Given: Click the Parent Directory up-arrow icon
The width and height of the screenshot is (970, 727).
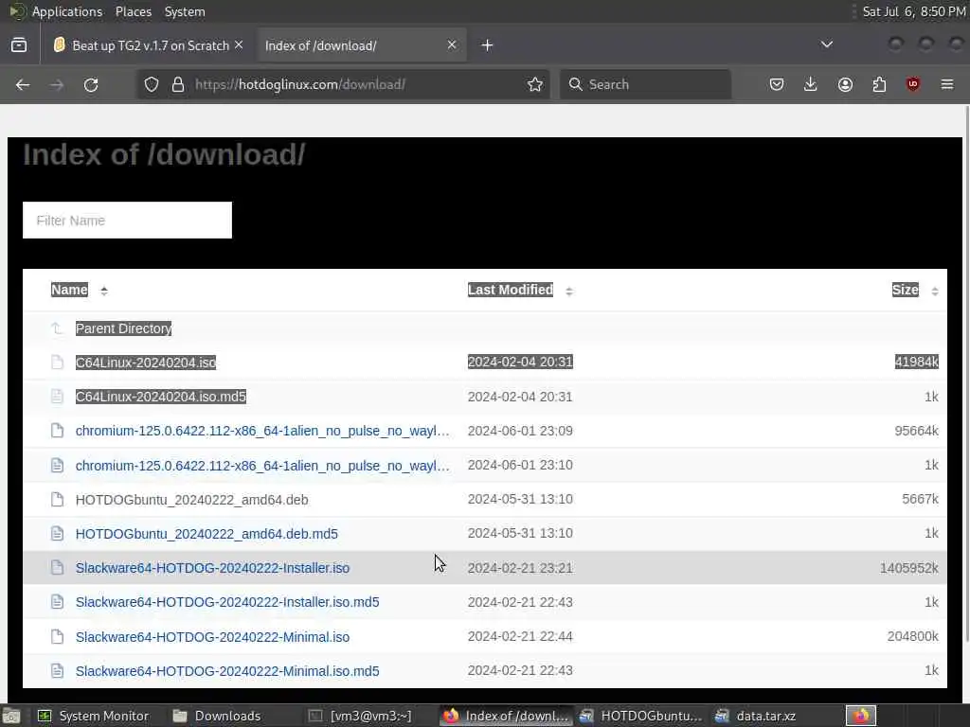Looking at the screenshot, I should [x=57, y=328].
